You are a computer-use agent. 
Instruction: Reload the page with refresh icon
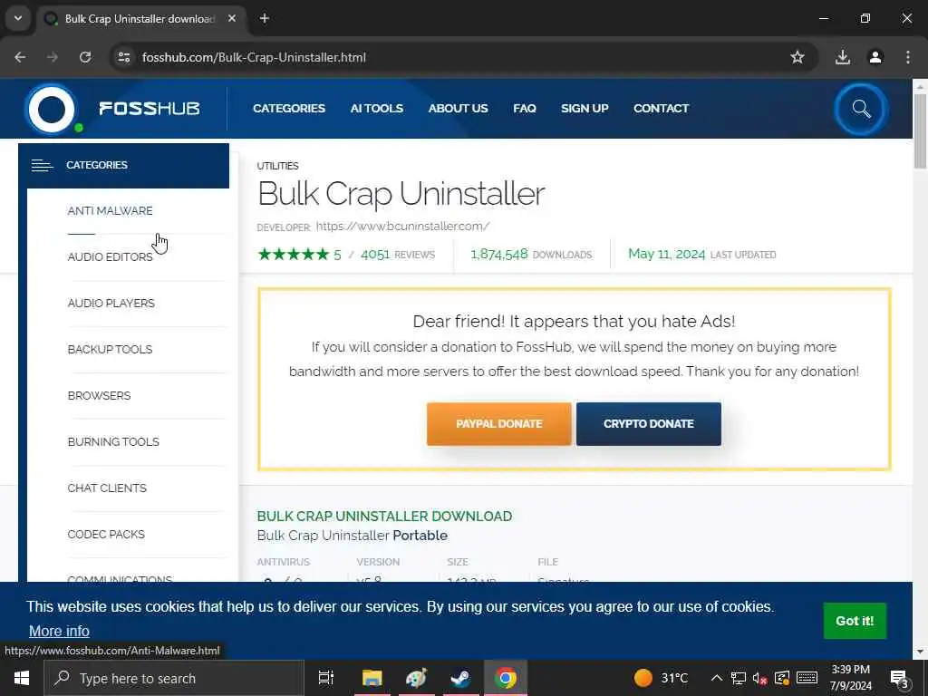[x=85, y=57]
